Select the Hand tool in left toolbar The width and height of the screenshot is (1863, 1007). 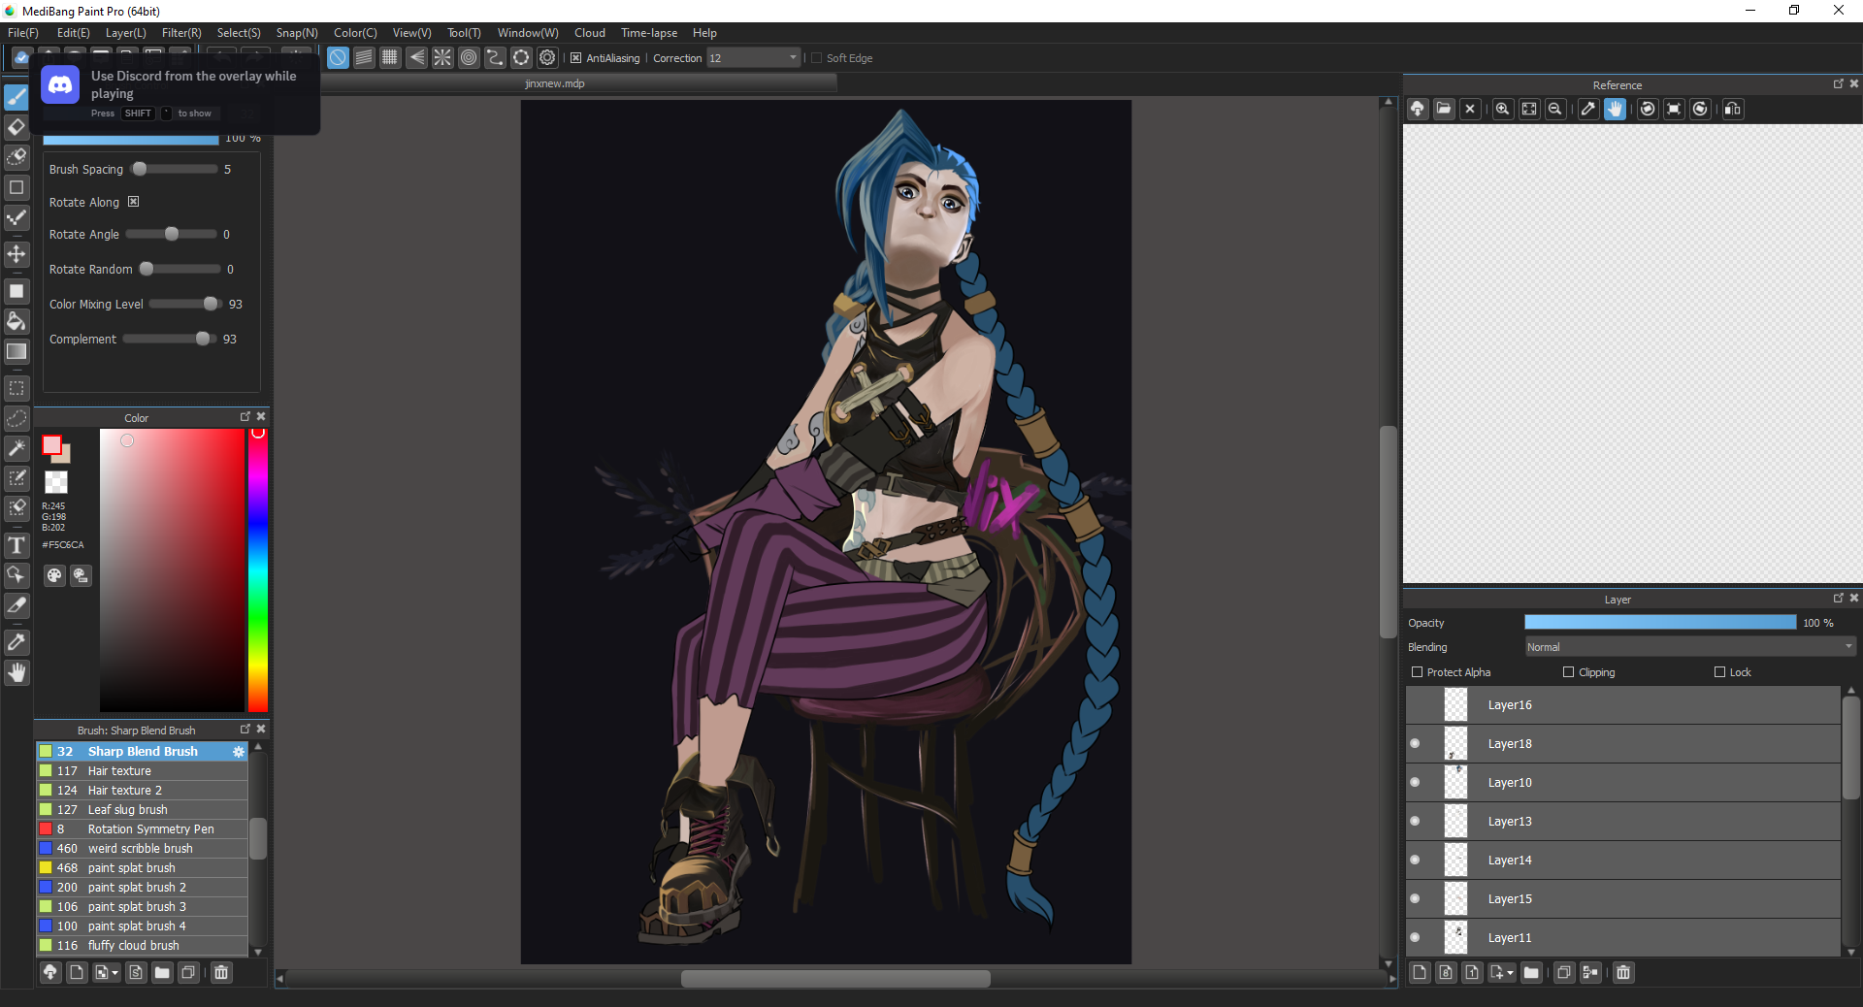[x=16, y=672]
